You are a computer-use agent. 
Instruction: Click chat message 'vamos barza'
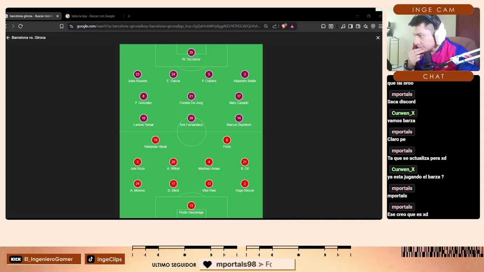pos(401,121)
